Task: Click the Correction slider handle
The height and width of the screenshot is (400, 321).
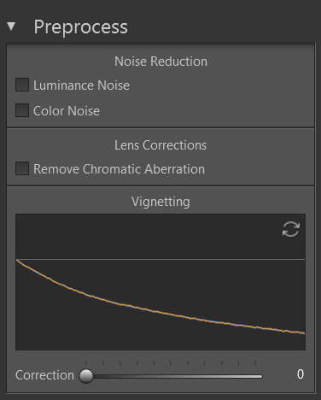Action: (86, 376)
